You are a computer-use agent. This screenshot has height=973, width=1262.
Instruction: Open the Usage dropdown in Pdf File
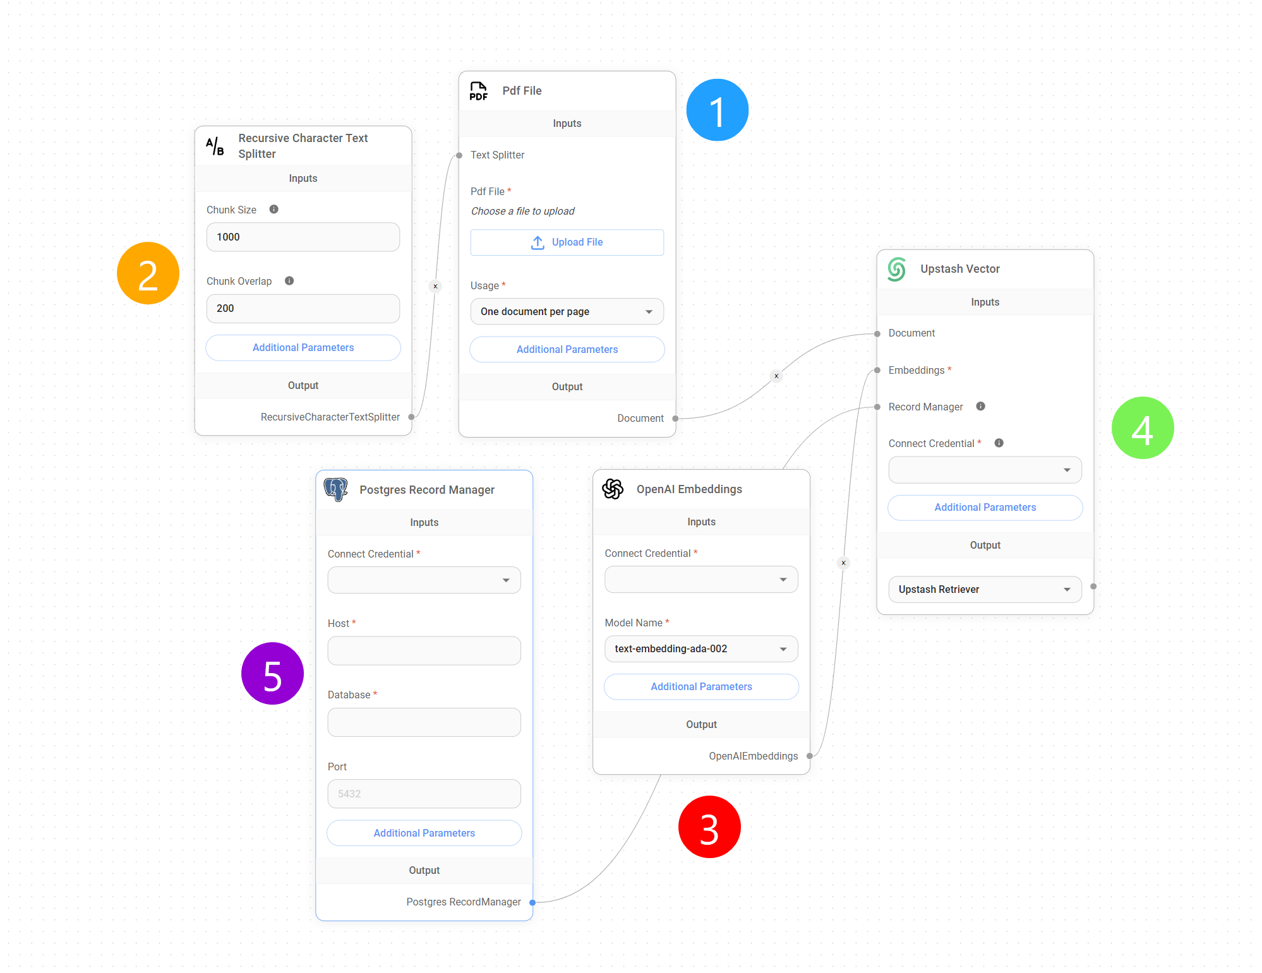point(567,312)
